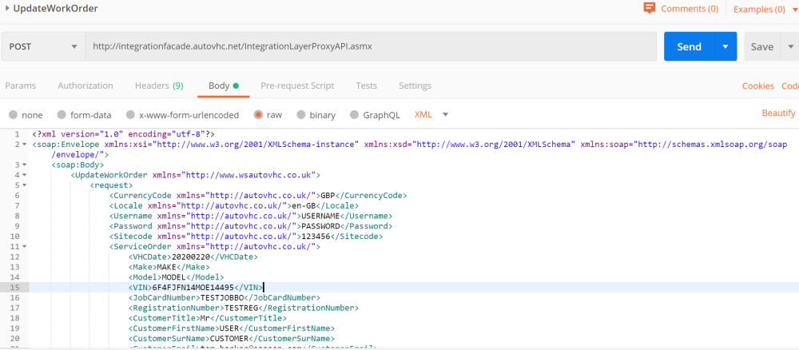This screenshot has height=350, width=799.
Task: Switch to the Authorization tab
Action: pyautogui.click(x=85, y=86)
